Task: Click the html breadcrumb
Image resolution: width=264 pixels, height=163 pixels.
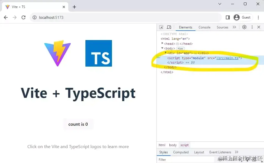Action: click(x=162, y=145)
